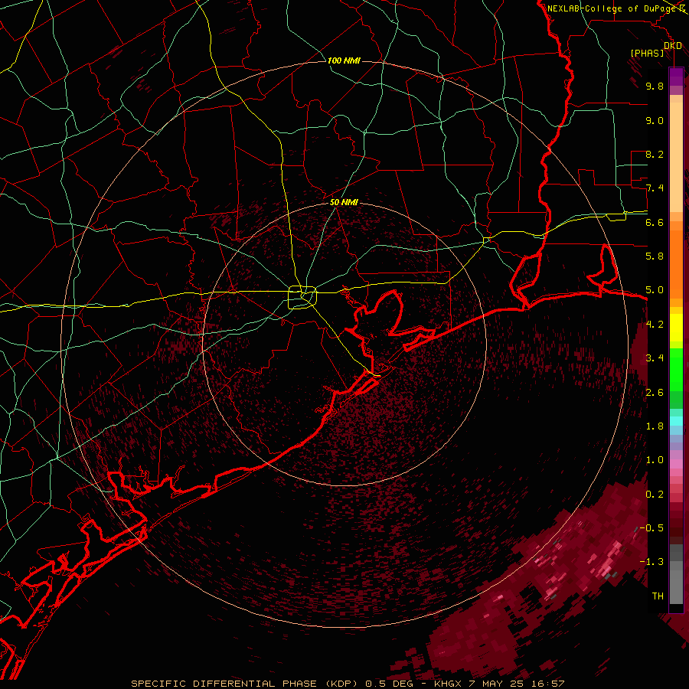Click the "100 NMI" range ring label
The width and height of the screenshot is (689, 689).
(x=344, y=60)
